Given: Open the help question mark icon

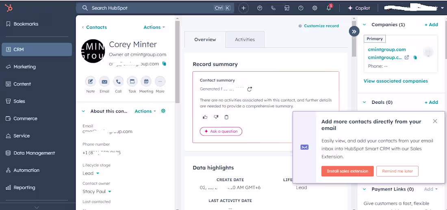Looking at the screenshot, I should 301,8.
